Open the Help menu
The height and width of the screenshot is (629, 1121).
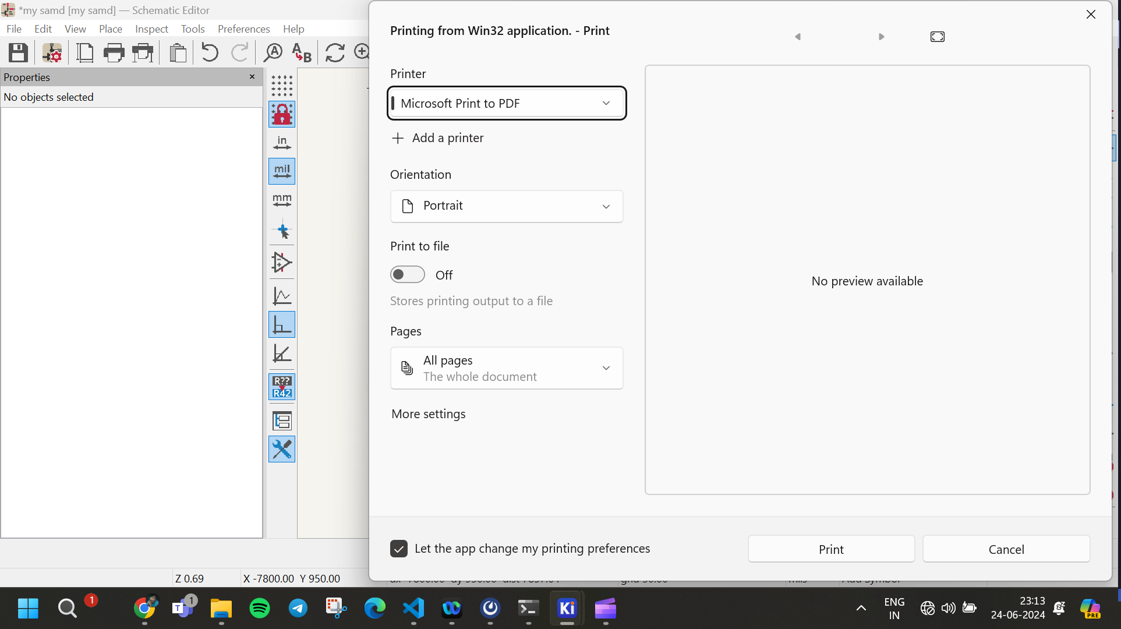293,29
